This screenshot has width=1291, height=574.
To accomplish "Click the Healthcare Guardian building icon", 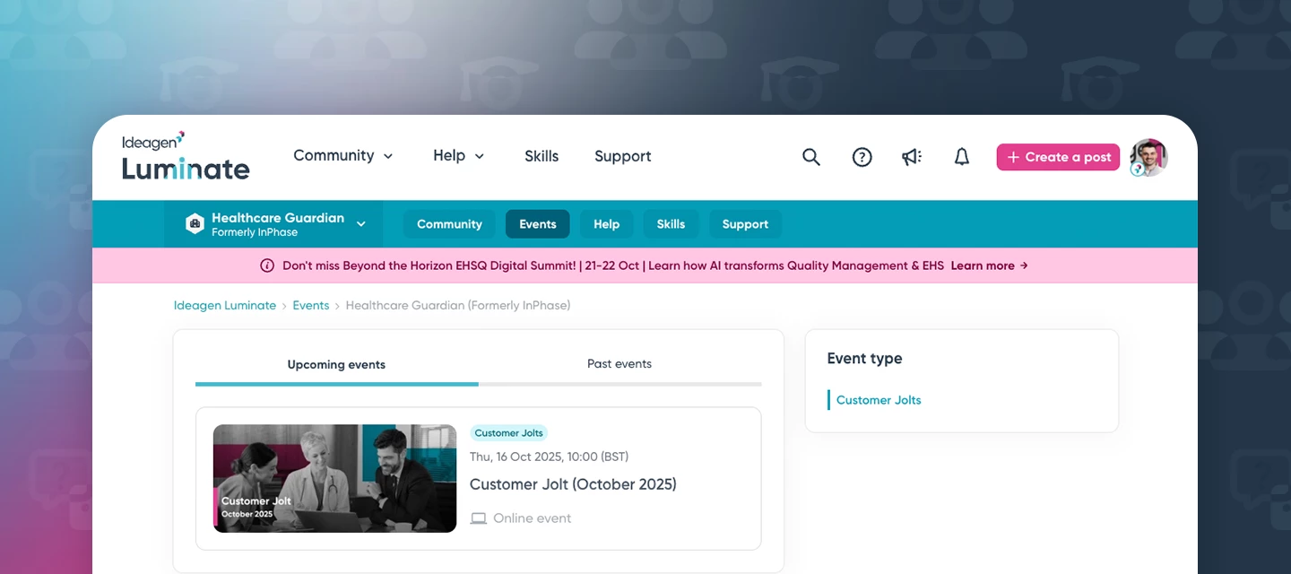I will 195,223.
